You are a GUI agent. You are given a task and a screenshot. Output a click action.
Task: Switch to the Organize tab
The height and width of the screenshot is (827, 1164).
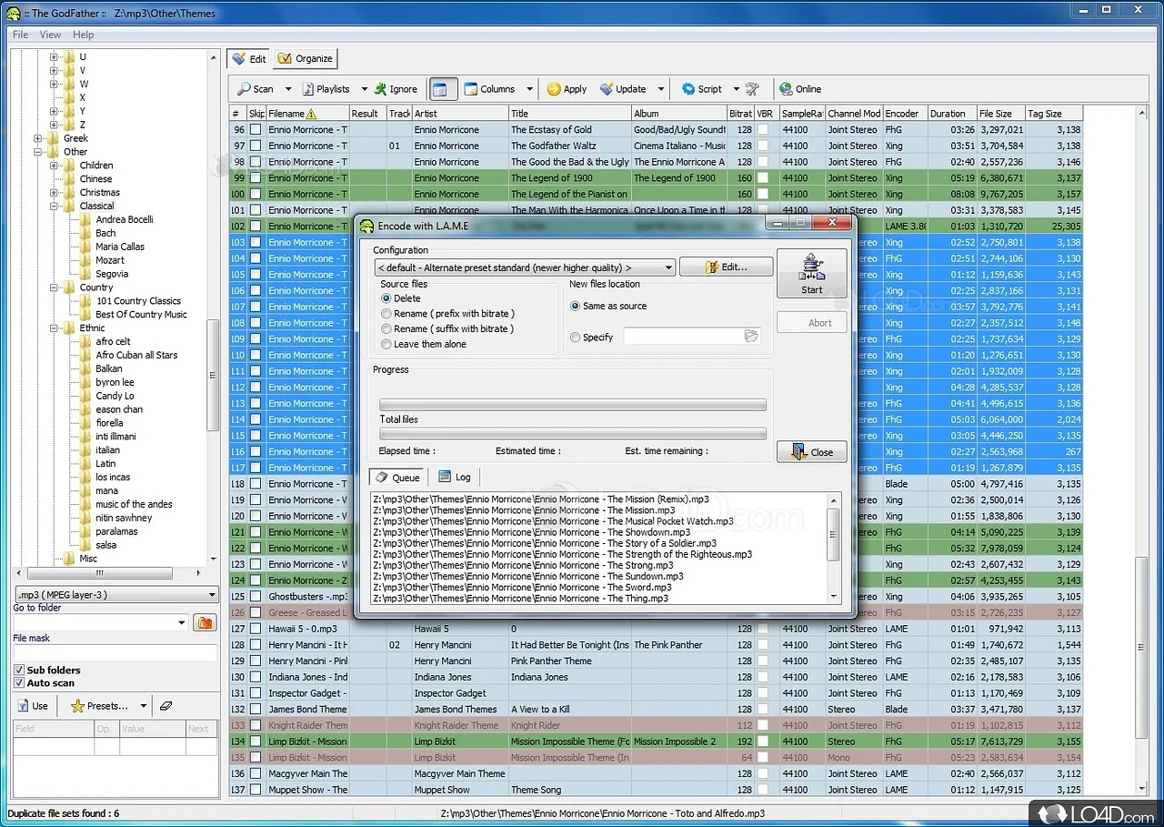tap(306, 58)
